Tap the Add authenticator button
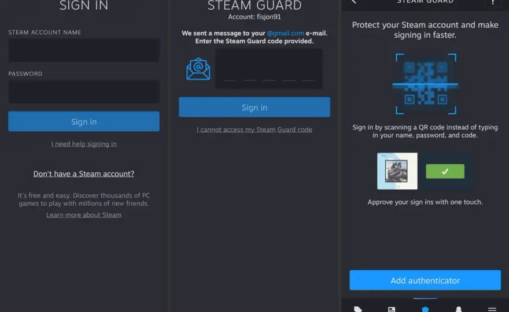The width and height of the screenshot is (509, 312). click(425, 280)
